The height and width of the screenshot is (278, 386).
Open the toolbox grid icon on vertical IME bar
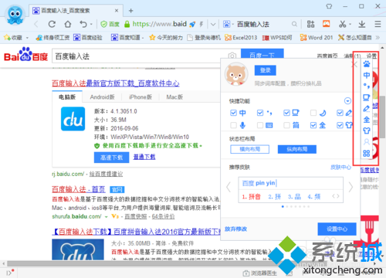pyautogui.click(x=367, y=154)
